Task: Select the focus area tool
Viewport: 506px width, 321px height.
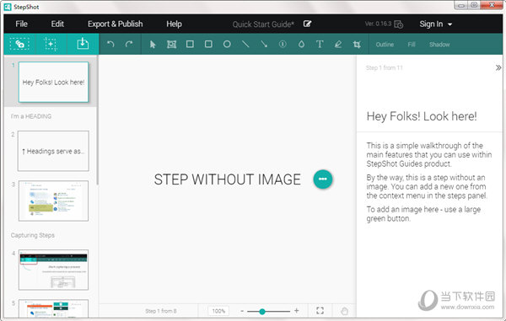Action: (x=171, y=44)
